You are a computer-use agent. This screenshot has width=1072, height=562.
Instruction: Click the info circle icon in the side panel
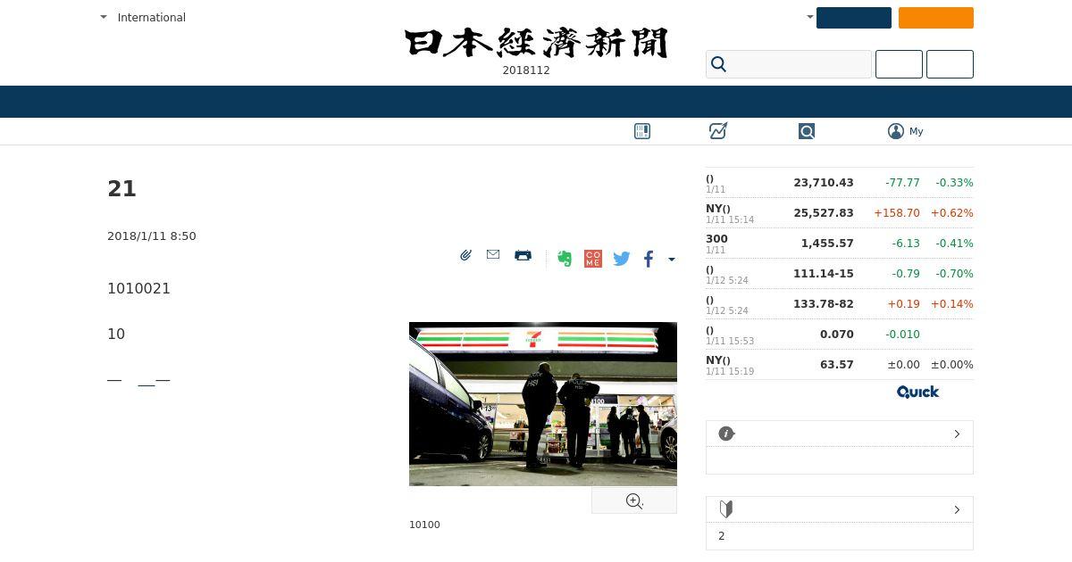tap(726, 434)
